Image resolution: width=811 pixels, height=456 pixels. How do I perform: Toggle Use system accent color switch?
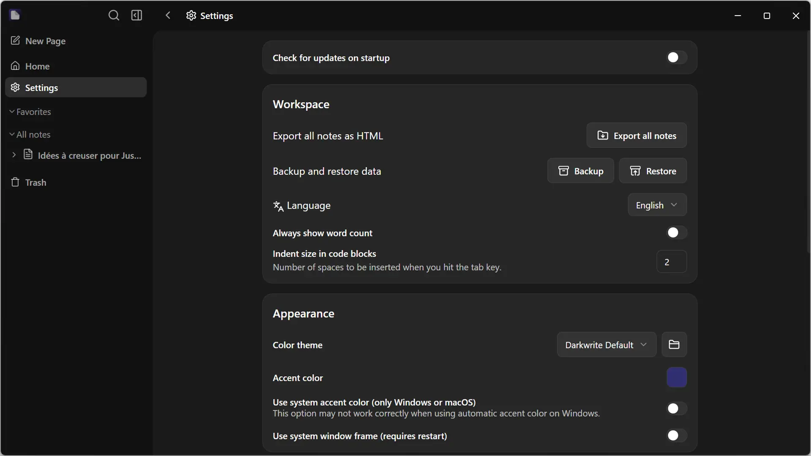coord(677,408)
